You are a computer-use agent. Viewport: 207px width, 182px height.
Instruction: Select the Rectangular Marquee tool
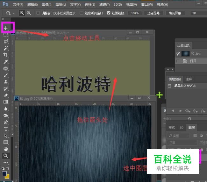click(x=5, y=35)
